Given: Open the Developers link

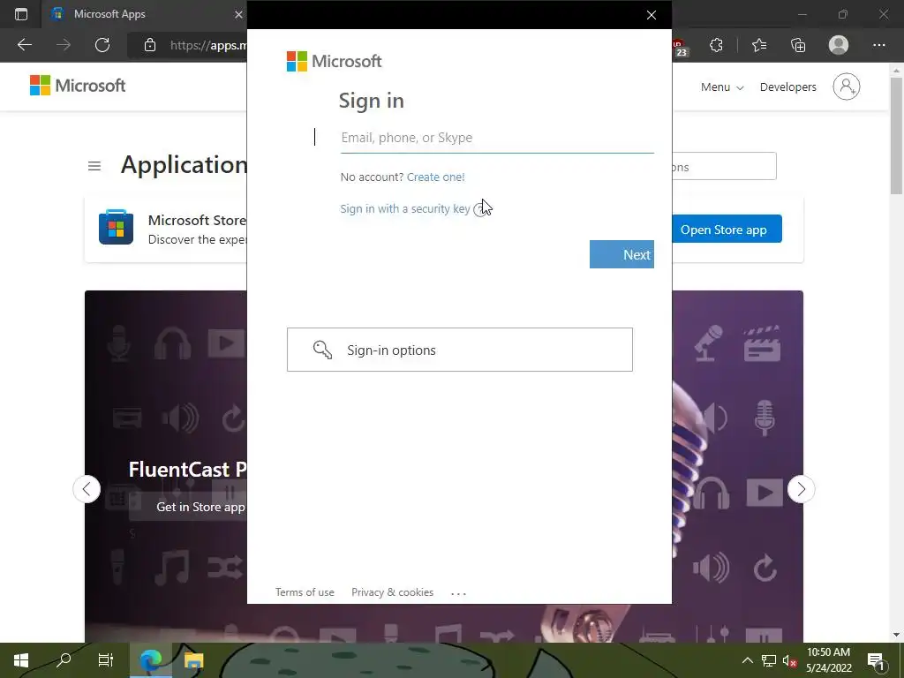Looking at the screenshot, I should tap(787, 87).
